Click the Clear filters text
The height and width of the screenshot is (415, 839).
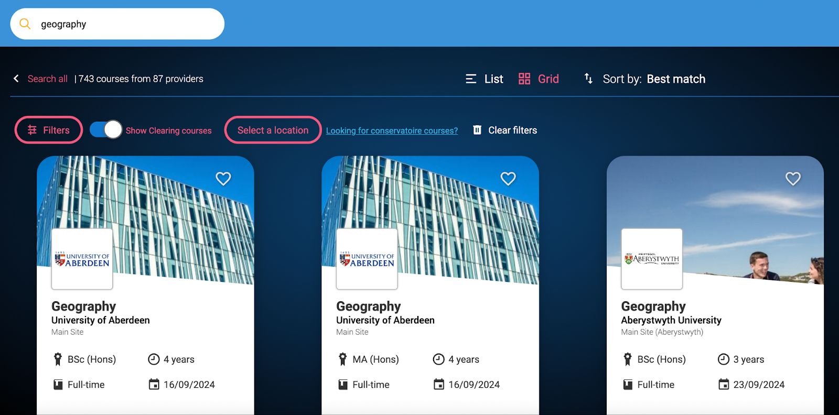click(512, 130)
